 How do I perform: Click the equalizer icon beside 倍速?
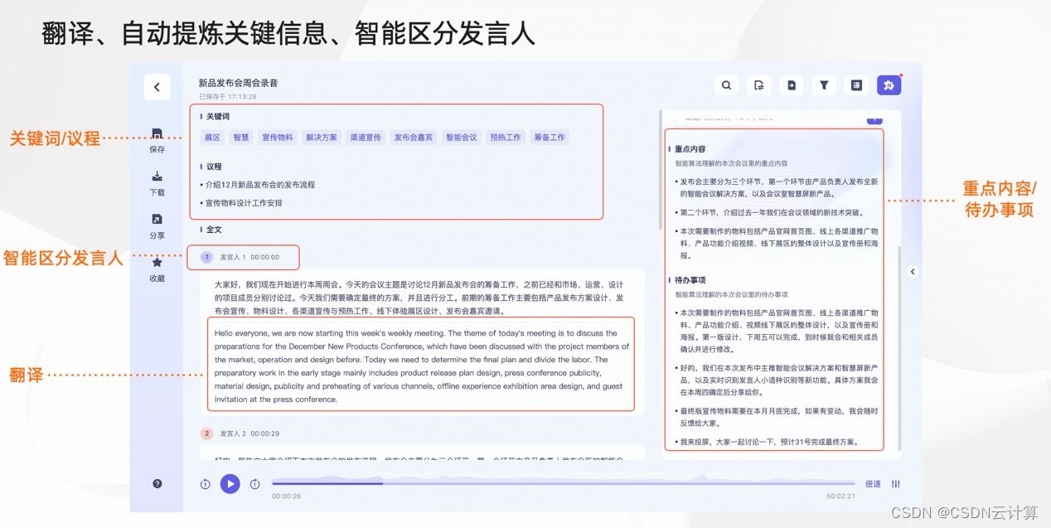click(898, 483)
